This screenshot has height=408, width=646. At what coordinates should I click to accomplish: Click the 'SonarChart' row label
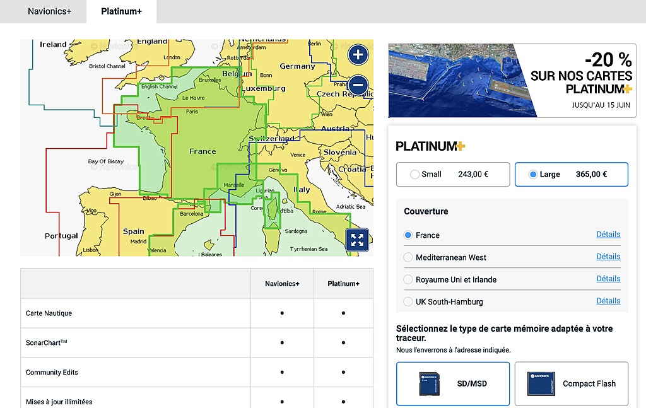click(x=46, y=342)
